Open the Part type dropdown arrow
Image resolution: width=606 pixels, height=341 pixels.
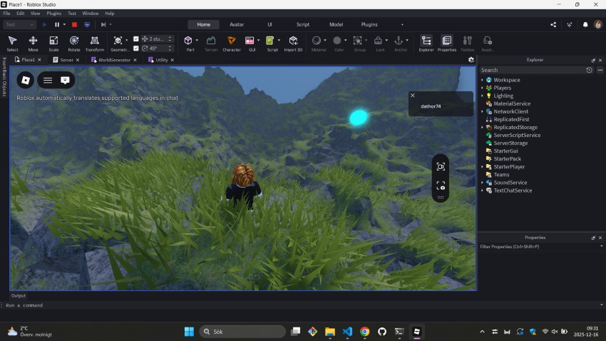tap(197, 40)
